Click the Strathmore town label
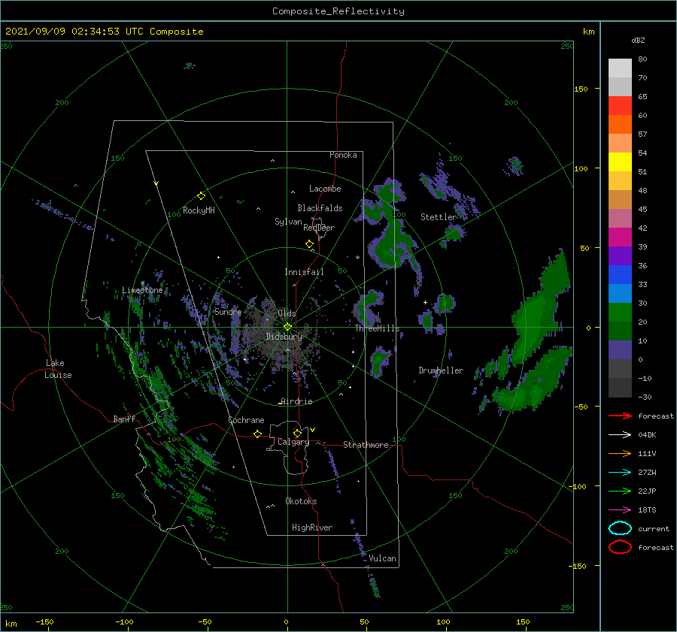Screen dimensions: 677x632 [x=366, y=445]
